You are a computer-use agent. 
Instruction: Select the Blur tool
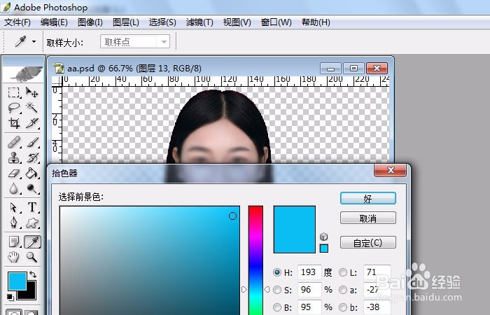click(x=14, y=188)
